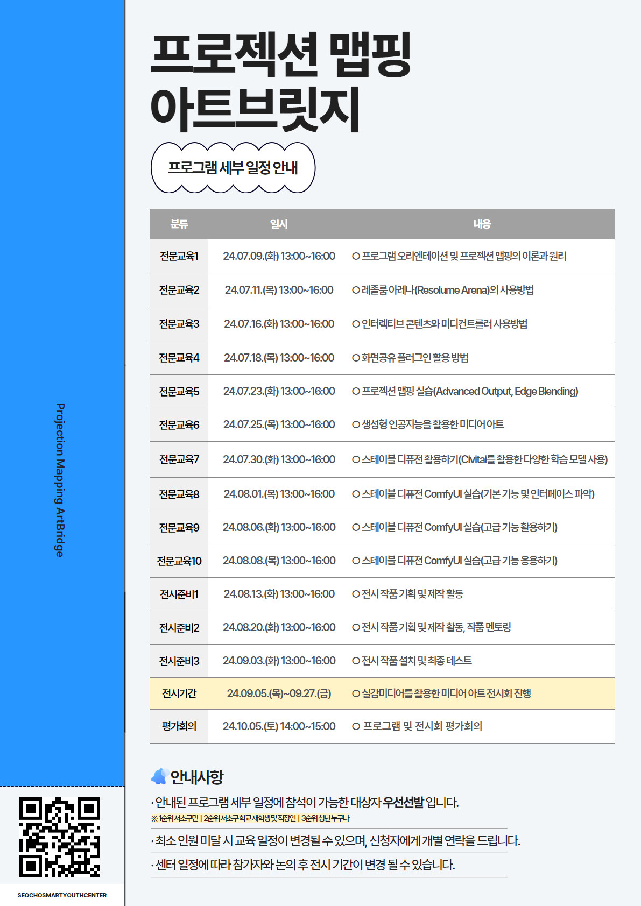The height and width of the screenshot is (906, 641).
Task: Select the 평가회의 row label
Action: click(179, 726)
